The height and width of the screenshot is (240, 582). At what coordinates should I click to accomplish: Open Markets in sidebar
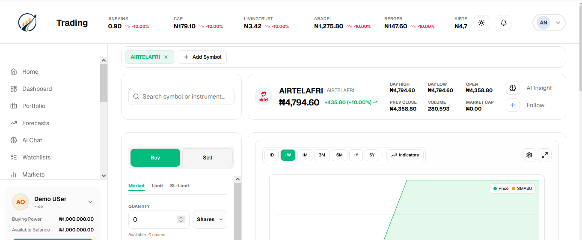tap(33, 174)
